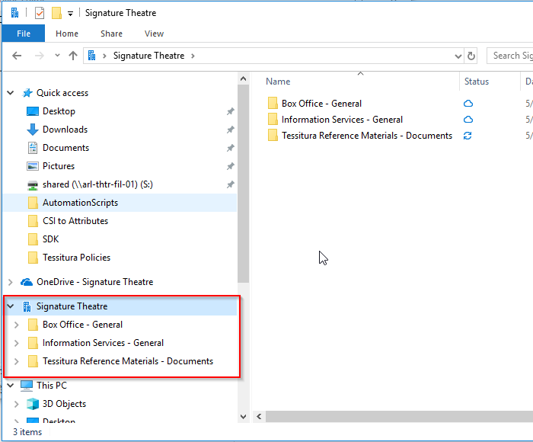Click the cloud status icon for Box Office - General
Image resolution: width=533 pixels, height=442 pixels.
468,104
